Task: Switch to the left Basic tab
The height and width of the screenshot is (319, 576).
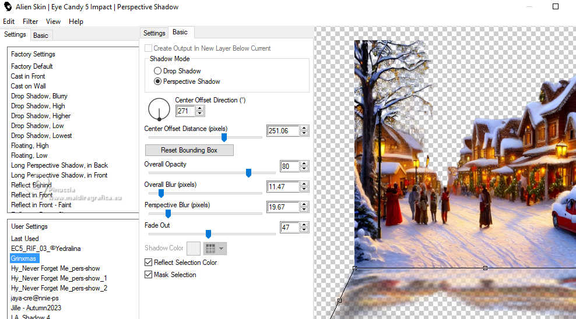Action: click(x=40, y=35)
